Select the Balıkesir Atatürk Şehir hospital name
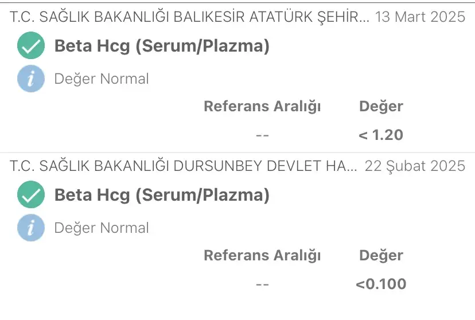 189,17
